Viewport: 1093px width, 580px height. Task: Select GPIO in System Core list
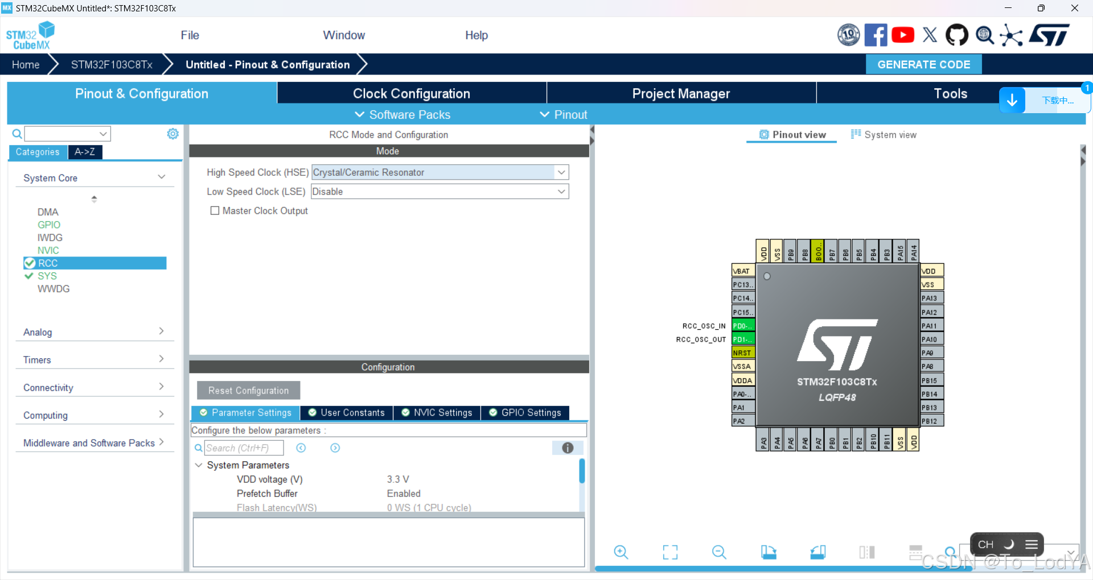pyautogui.click(x=49, y=225)
